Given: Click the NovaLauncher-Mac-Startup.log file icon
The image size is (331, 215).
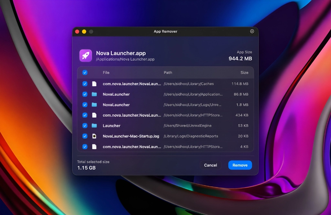Looking at the screenshot, I should click(94, 136).
